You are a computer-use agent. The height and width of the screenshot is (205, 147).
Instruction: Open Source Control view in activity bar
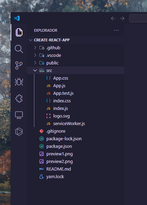tap(19, 65)
